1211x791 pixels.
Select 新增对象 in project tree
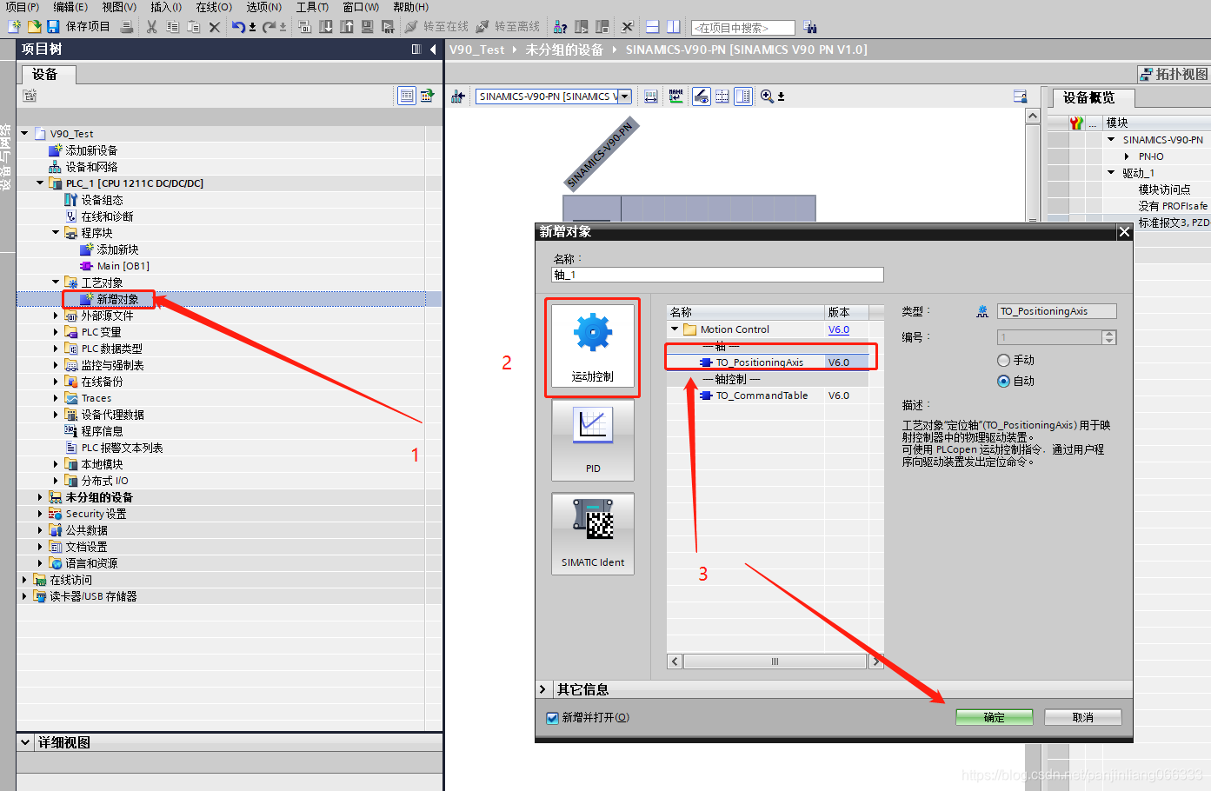pos(117,299)
